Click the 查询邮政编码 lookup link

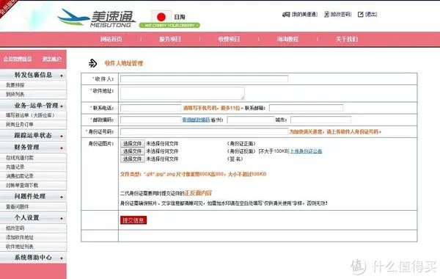(196, 120)
